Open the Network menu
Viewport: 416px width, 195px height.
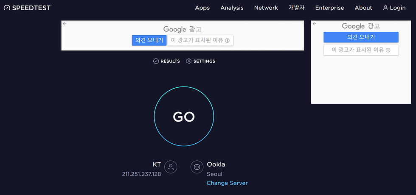pyautogui.click(x=266, y=8)
